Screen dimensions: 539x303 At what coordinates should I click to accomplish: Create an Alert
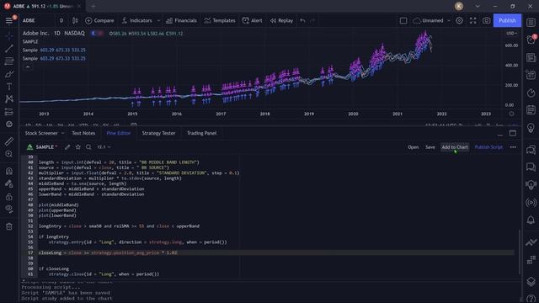coord(253,20)
